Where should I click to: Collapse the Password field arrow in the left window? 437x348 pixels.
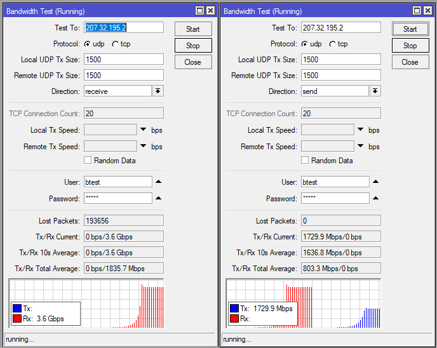(159, 198)
